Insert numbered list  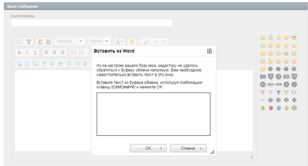click(x=73, y=53)
